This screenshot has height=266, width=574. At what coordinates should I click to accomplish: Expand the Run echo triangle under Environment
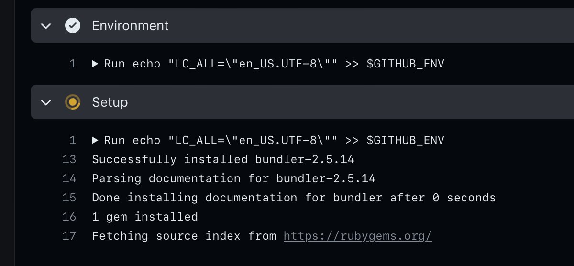click(95, 64)
